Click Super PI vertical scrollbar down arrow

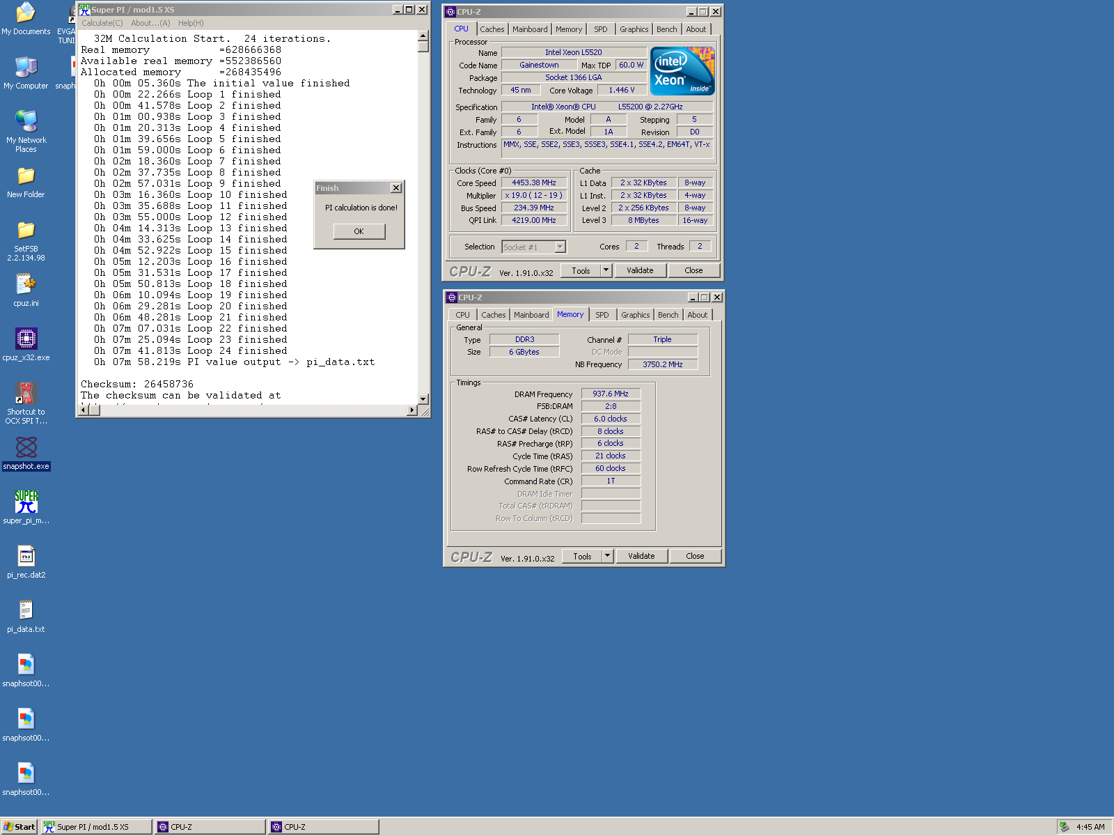[x=423, y=398]
